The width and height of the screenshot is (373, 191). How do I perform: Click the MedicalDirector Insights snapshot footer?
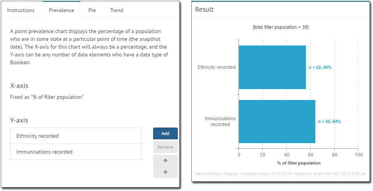pos(281,173)
